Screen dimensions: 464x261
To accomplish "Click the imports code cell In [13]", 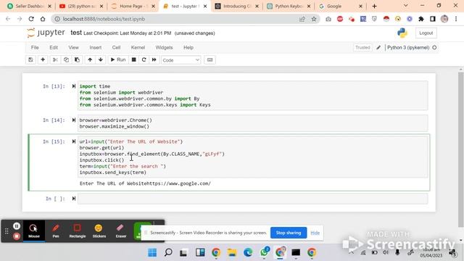I will pyautogui.click(x=253, y=95).
